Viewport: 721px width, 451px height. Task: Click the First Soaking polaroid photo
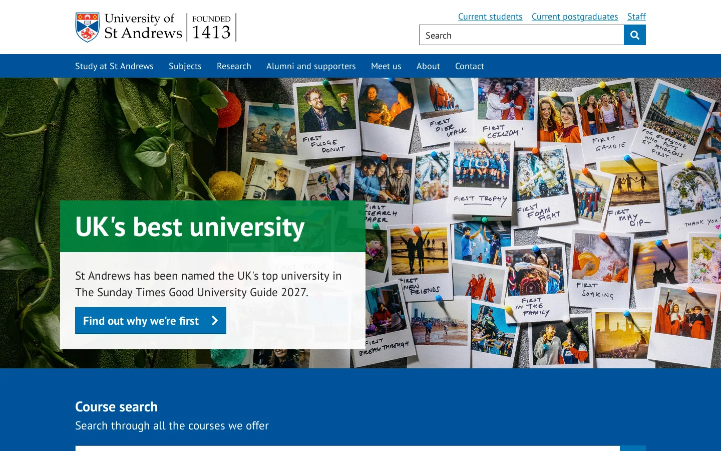point(600,268)
